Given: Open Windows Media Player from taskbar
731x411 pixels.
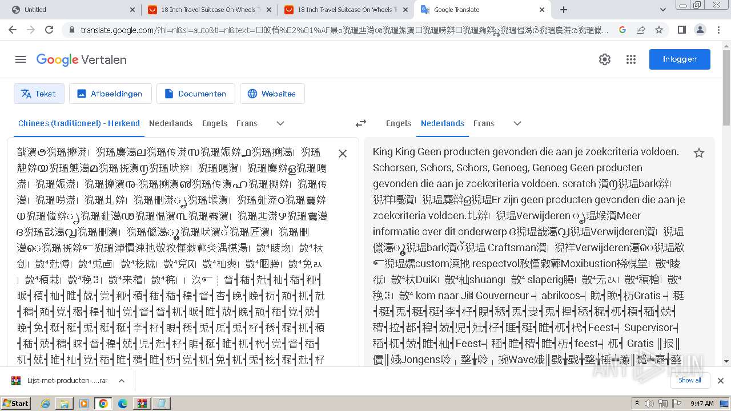Looking at the screenshot, I should click(x=84, y=404).
